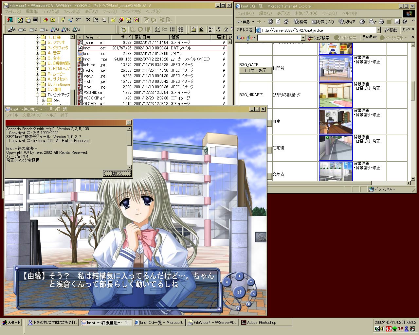
Task: Expand the 'A. サブセット' tree folder
Action: (38, 79)
